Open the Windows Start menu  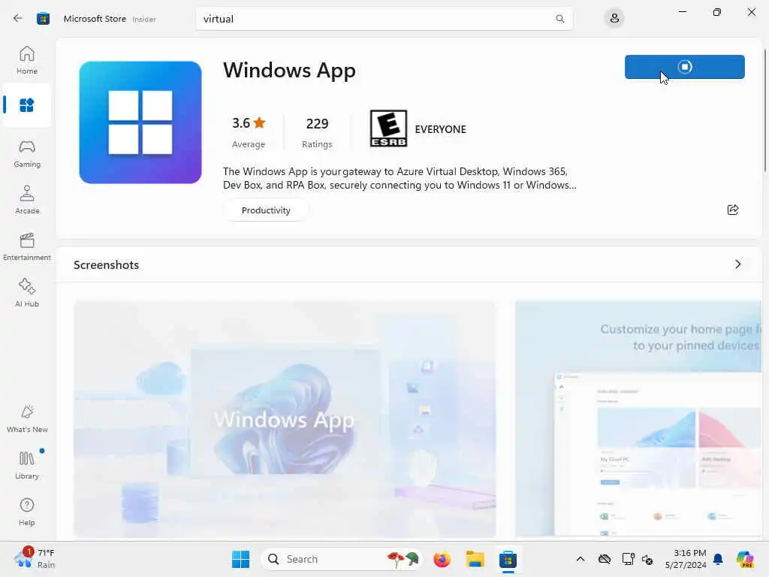point(240,559)
